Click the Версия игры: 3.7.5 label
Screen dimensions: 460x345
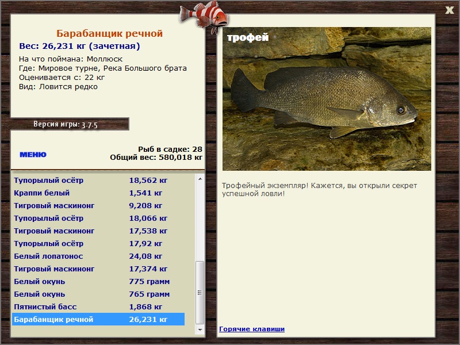[66, 124]
